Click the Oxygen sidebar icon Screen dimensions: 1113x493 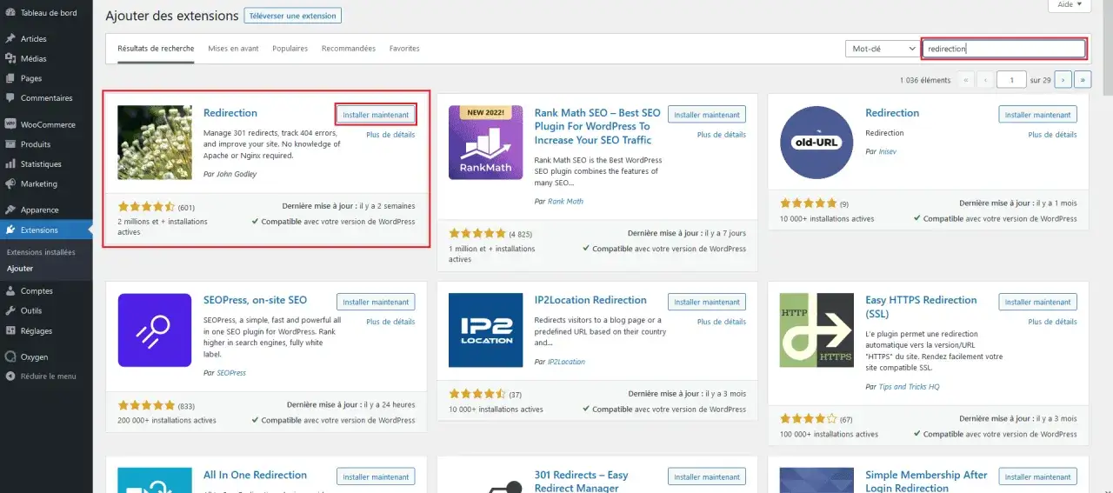[x=10, y=357]
